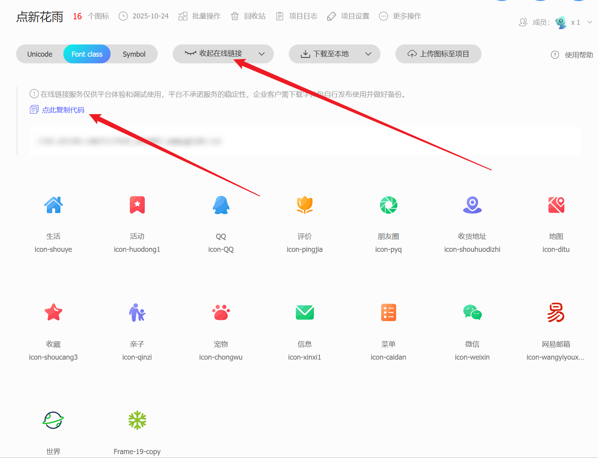
Task: Expand the 下载至本地 dropdown arrow
Action: click(368, 54)
